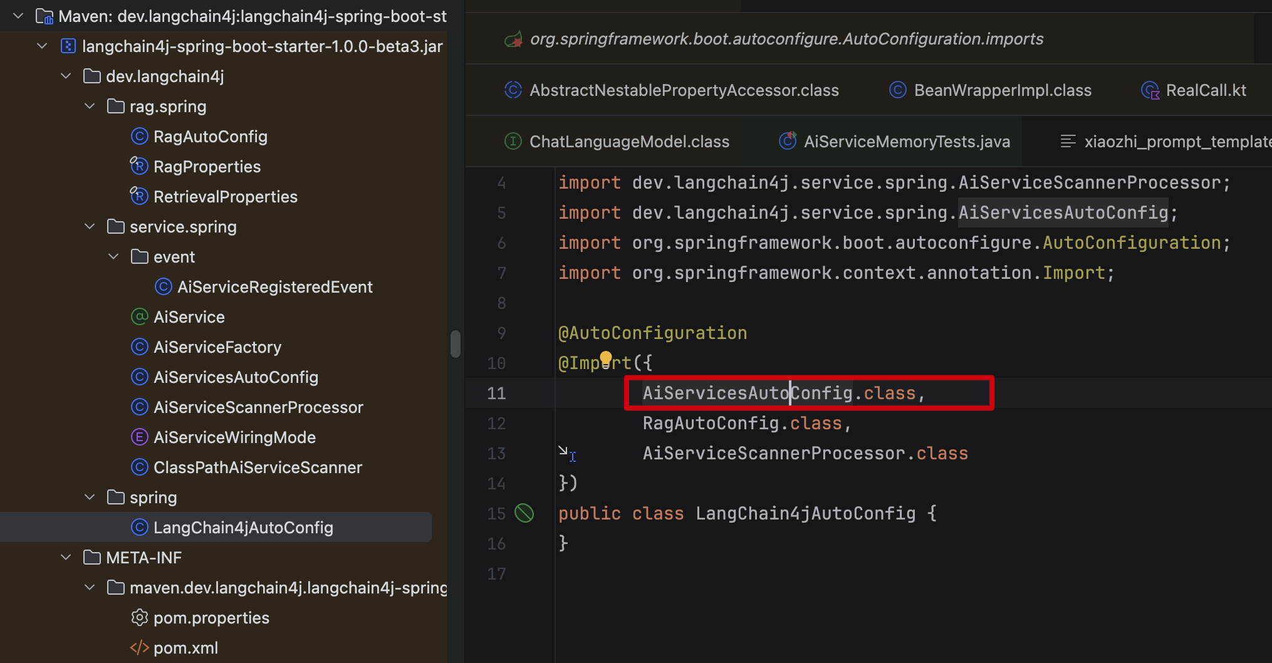Click the gutter icon beside line 15
The width and height of the screenshot is (1272, 663).
(524, 513)
